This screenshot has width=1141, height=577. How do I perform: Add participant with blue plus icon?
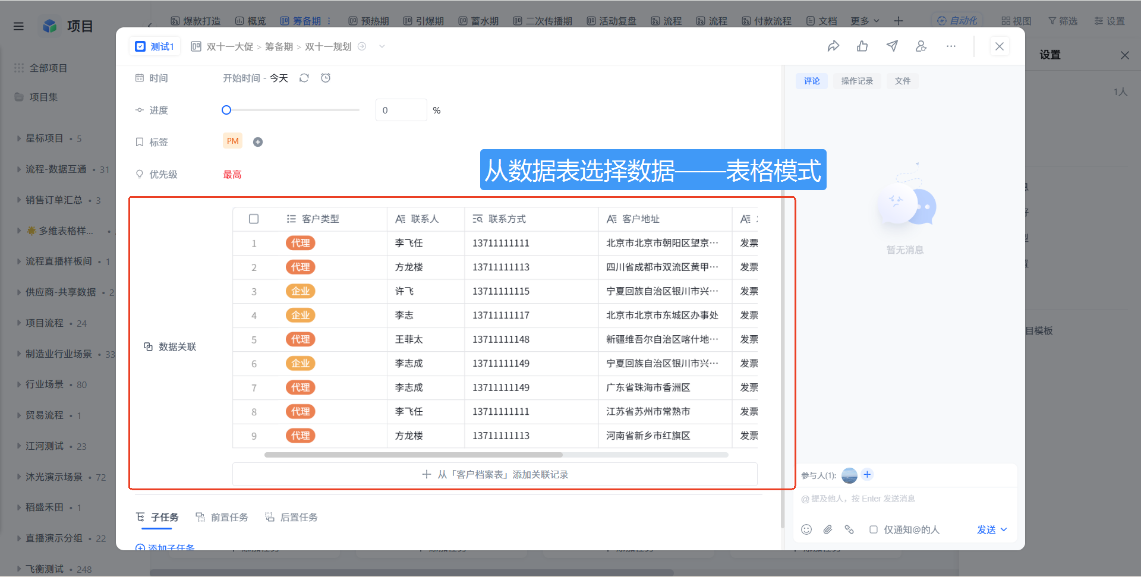pos(867,474)
